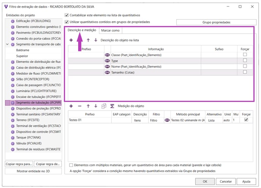Image resolution: width=261 pixels, height=188 pixels.
Task: Open the Descrição e medição tab
Action: pos(82,30)
